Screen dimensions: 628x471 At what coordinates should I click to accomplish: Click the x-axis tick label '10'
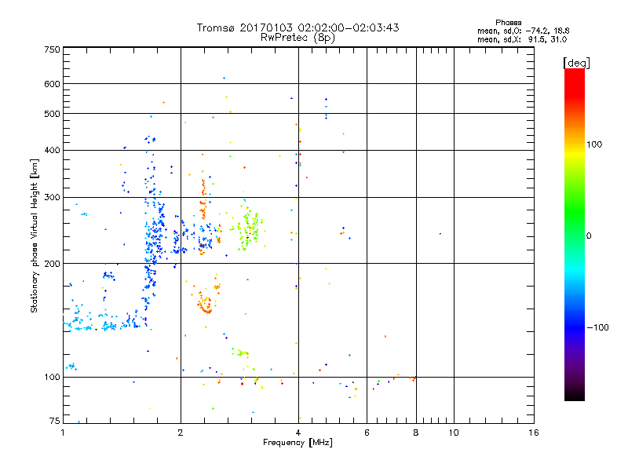[x=454, y=433]
